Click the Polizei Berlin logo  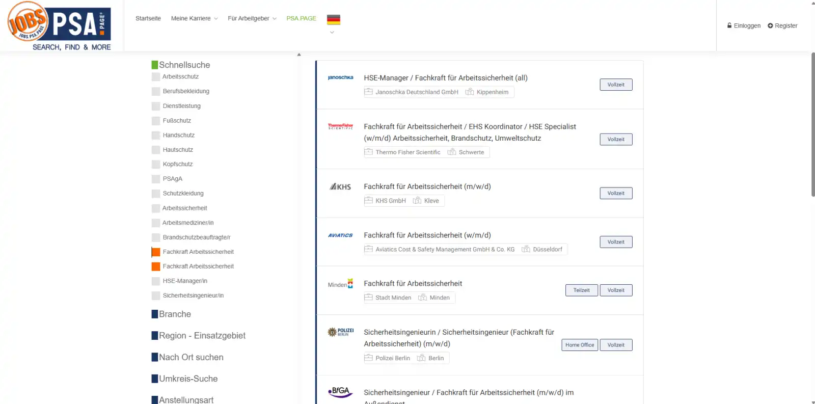[340, 332]
